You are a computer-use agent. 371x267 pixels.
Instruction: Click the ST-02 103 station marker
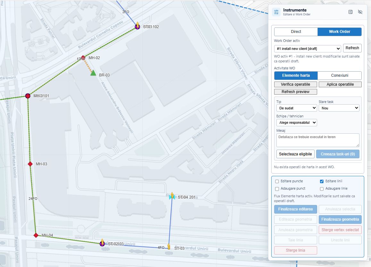click(102, 243)
